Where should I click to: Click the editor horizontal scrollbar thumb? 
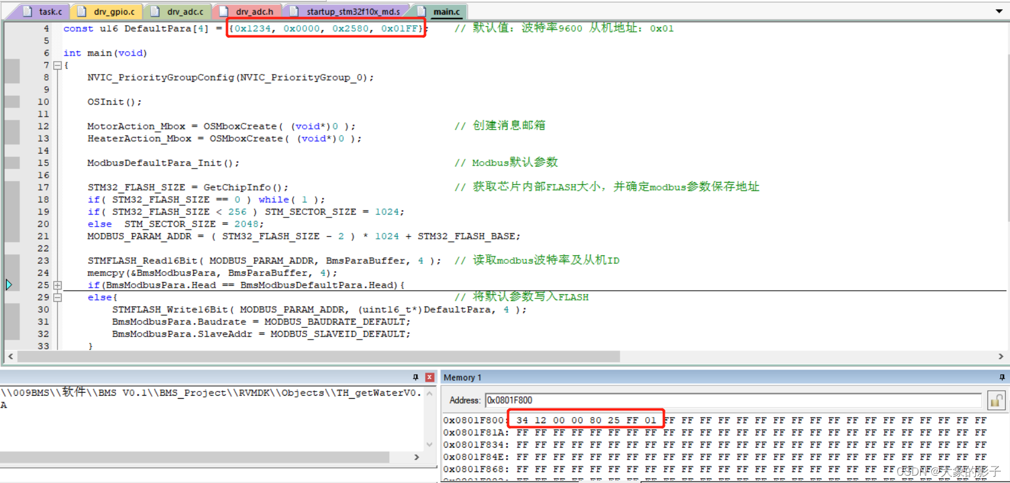[318, 357]
